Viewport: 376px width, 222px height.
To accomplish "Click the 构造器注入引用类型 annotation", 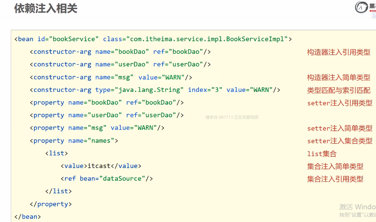I will coord(338,52).
